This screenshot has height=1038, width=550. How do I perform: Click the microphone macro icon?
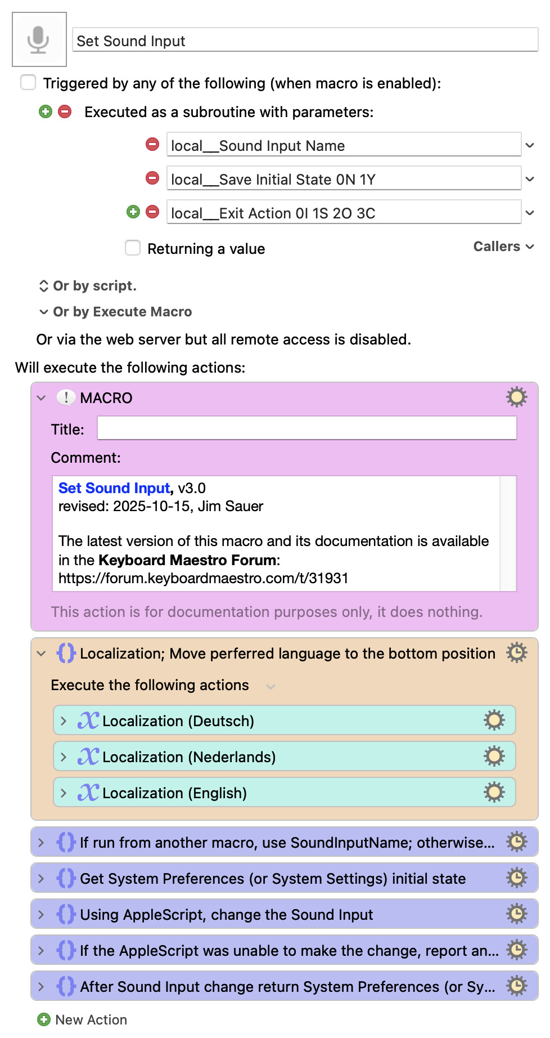[x=39, y=39]
